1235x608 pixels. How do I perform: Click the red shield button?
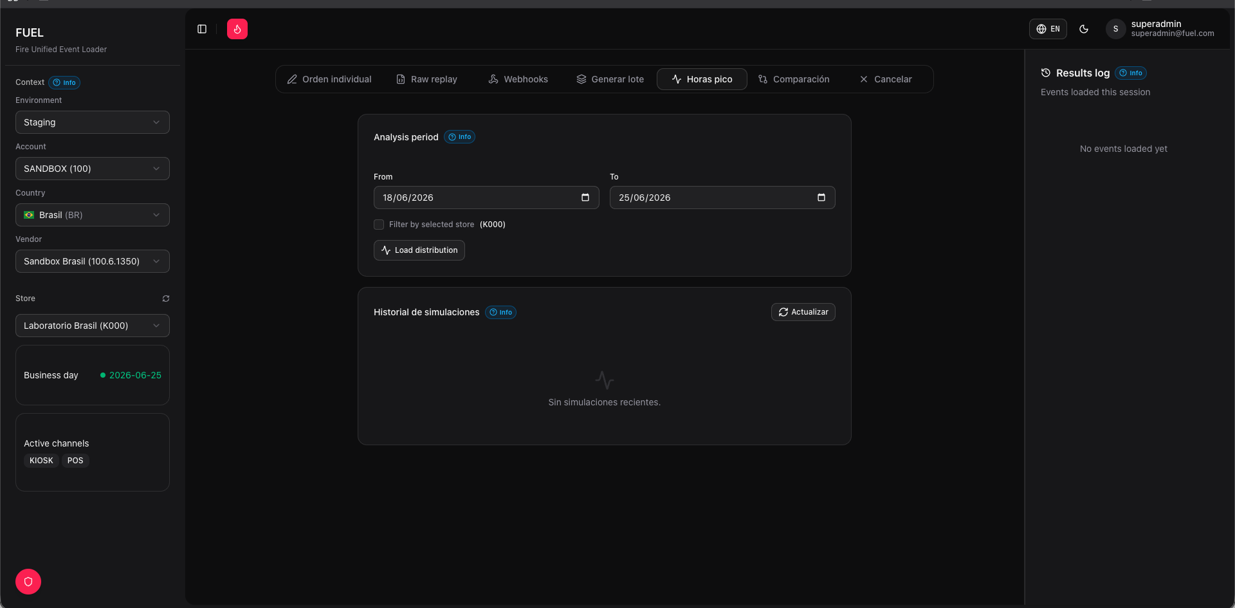[28, 582]
